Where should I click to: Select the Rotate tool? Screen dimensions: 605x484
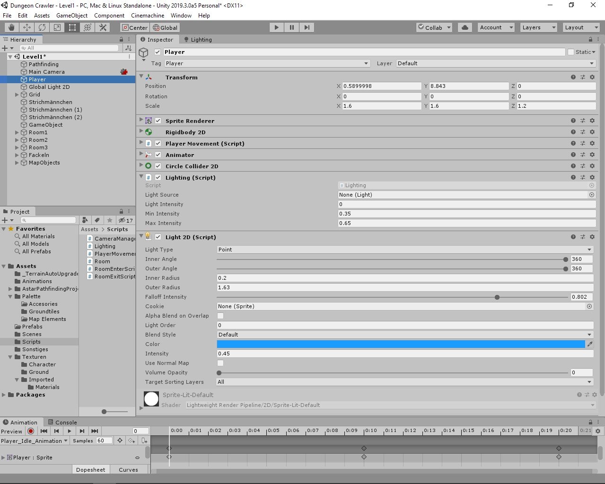pyautogui.click(x=42, y=27)
